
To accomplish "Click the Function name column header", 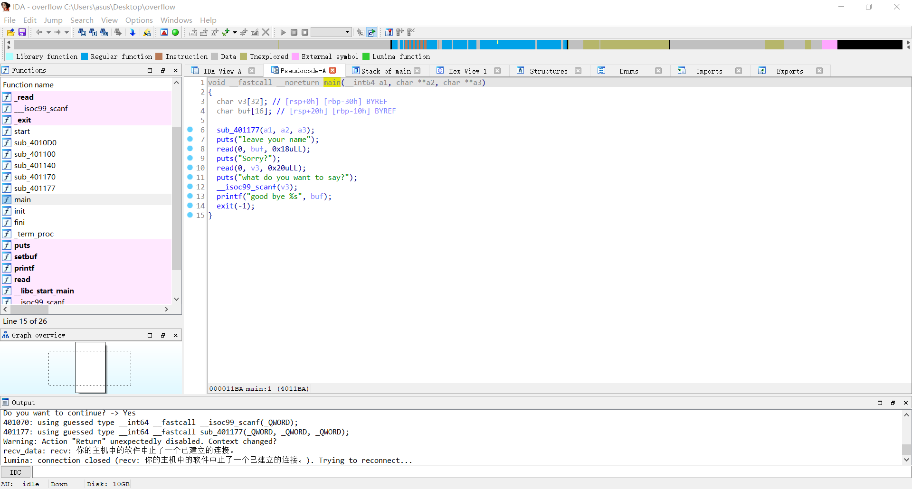I will pyautogui.click(x=86, y=85).
